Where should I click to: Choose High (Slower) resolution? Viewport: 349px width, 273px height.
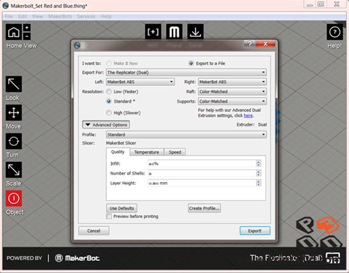pos(109,112)
